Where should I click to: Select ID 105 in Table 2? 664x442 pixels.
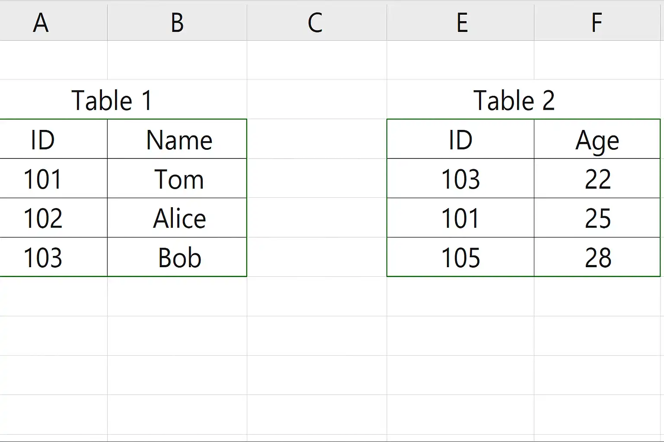tap(461, 257)
